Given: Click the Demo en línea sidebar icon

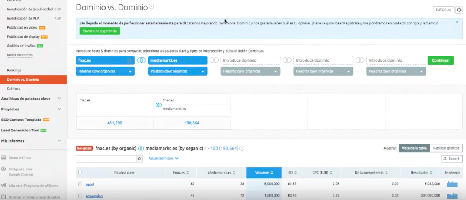Looking at the screenshot, I should pos(3,157).
